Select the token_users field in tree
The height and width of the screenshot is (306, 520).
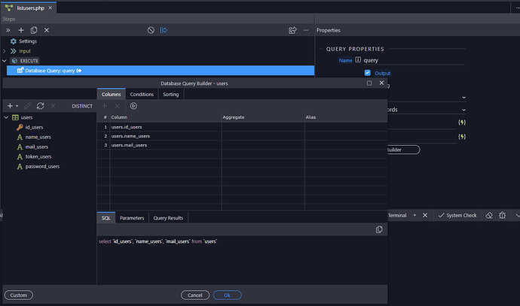click(38, 156)
